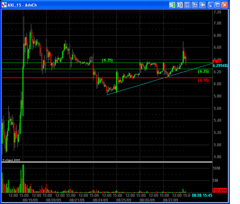Click the 08/24/09 date label
This screenshot has width=240, height=204.
(100, 200)
